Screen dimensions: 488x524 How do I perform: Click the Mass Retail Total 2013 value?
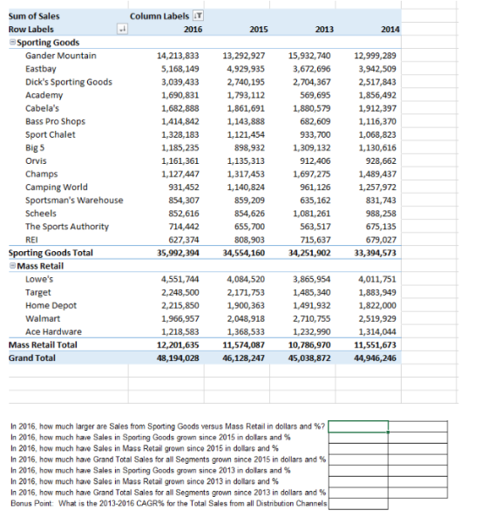pyautogui.click(x=309, y=345)
